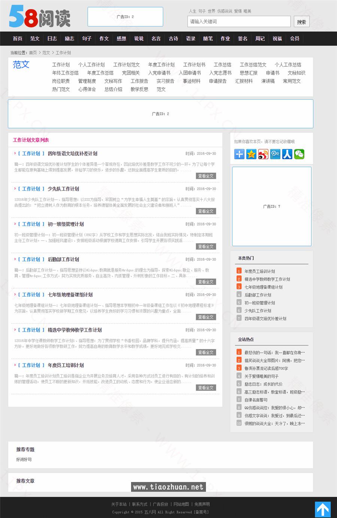337x518 pixels.
Task: Bookmark page with the QQ favorites star icon
Action: click(x=251, y=154)
